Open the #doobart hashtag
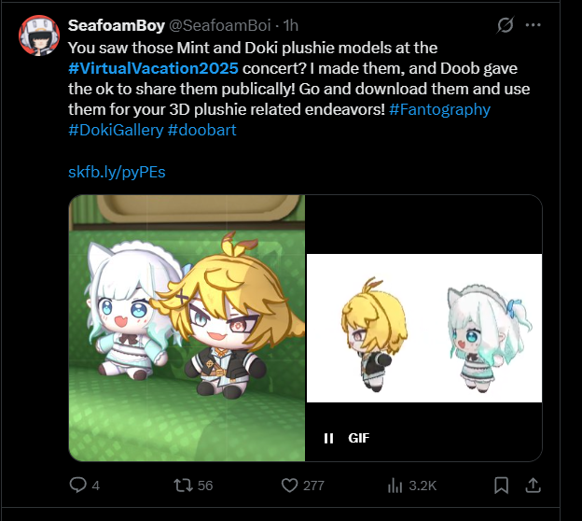This screenshot has width=582, height=521. click(x=201, y=131)
